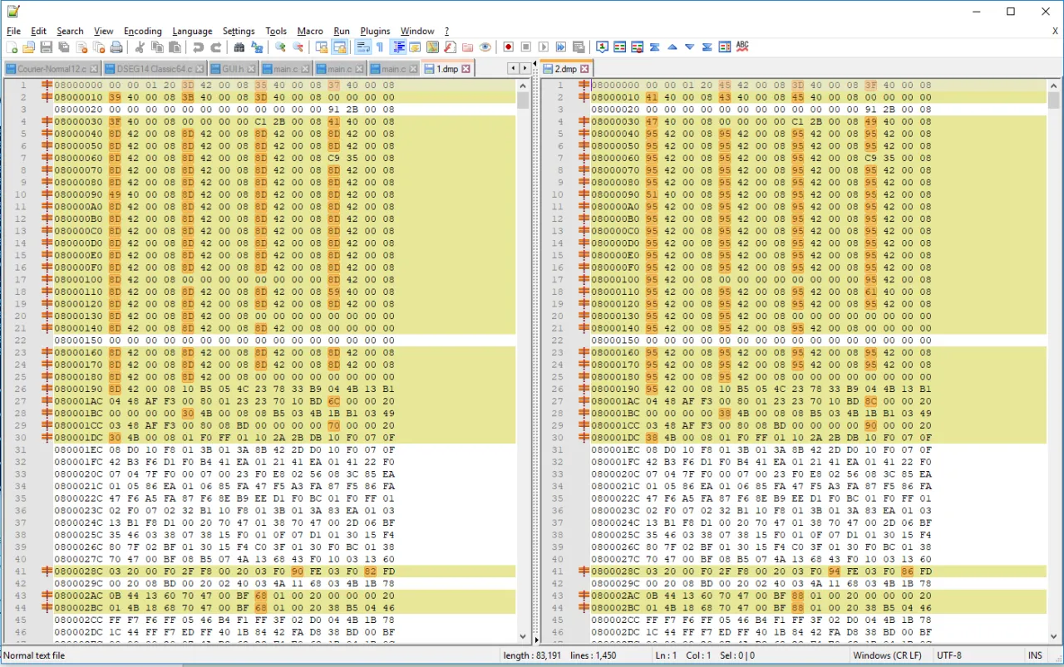
Task: Click the Save file toolbar icon
Action: [47, 47]
